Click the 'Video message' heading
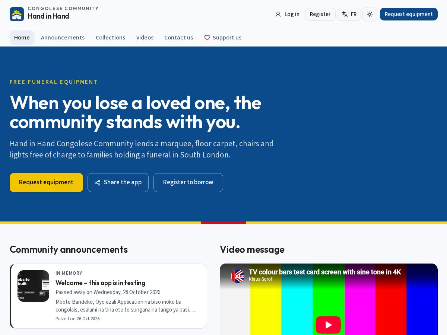This screenshot has height=335, width=447. (x=252, y=249)
